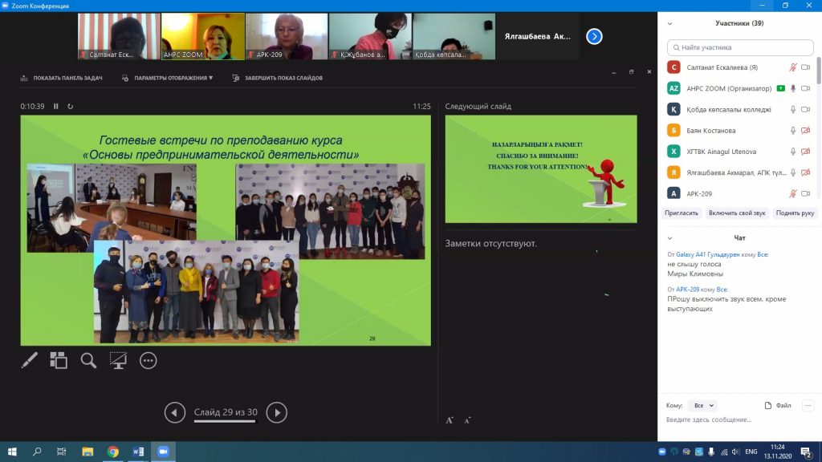This screenshot has height=462, width=822.
Task: Click sender link АРК-209 in chat
Action: 687,290
